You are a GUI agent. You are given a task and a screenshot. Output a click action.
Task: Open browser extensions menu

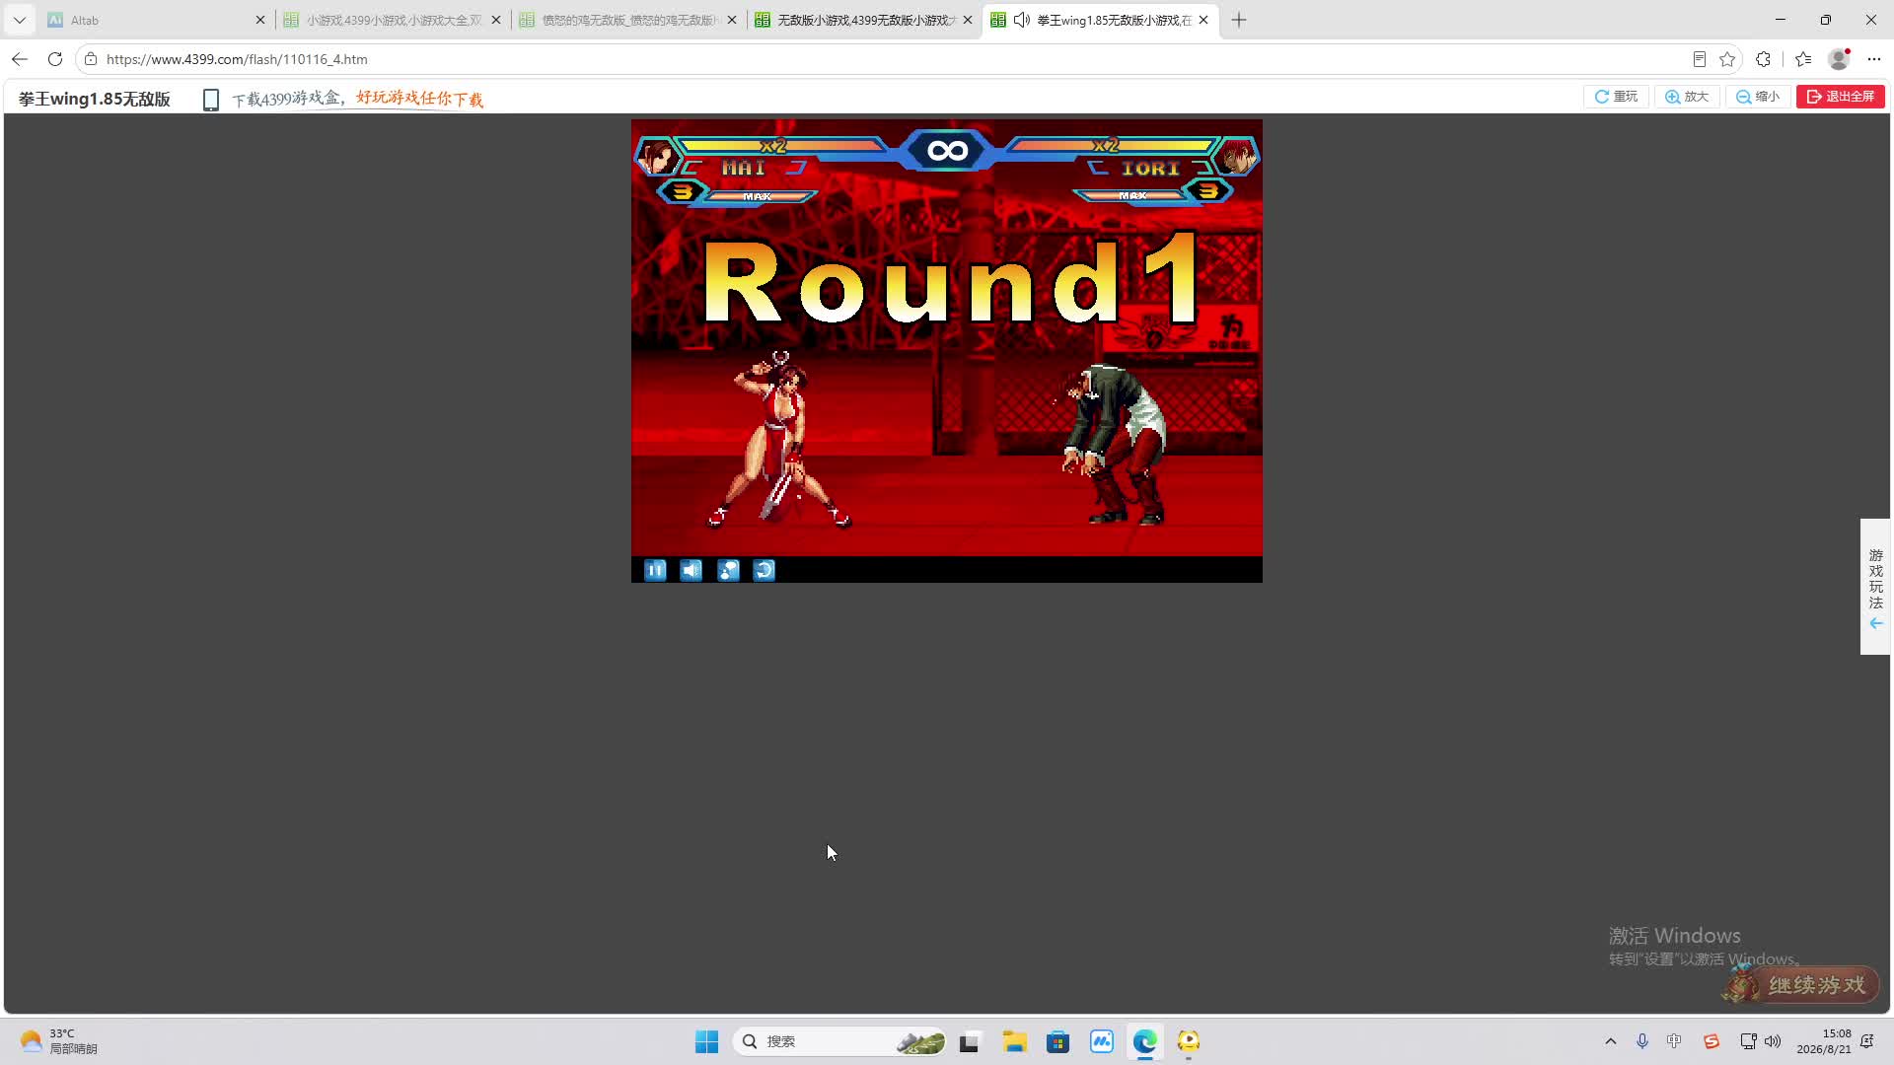[1764, 59]
